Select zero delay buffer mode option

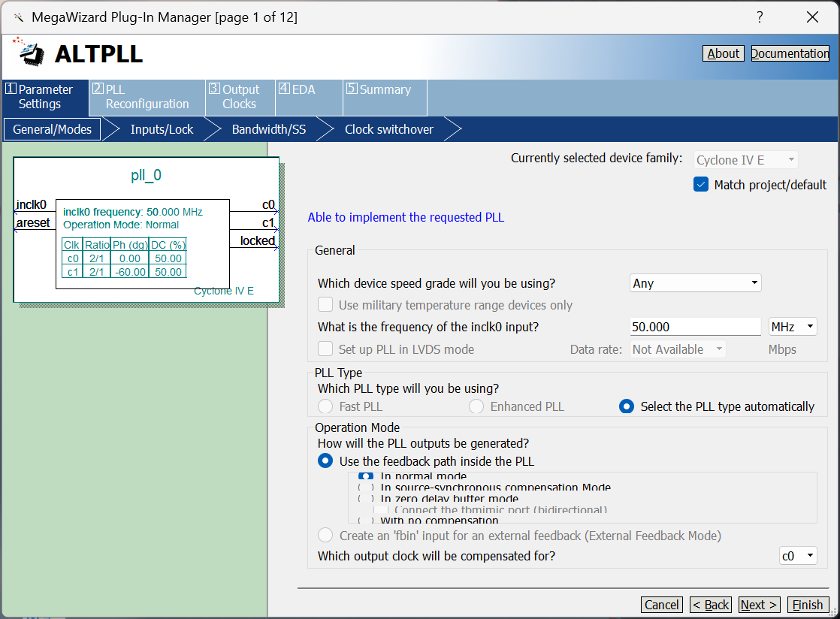tap(366, 499)
